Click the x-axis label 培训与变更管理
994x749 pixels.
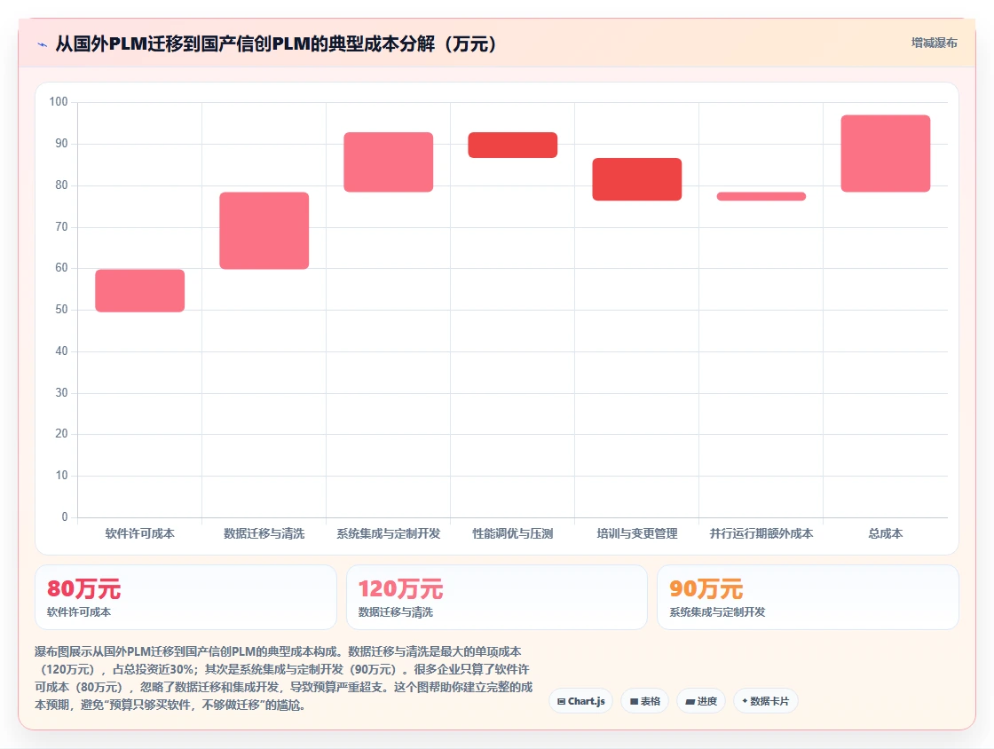[x=637, y=533]
